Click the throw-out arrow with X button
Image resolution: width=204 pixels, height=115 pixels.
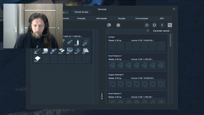point(102,96)
